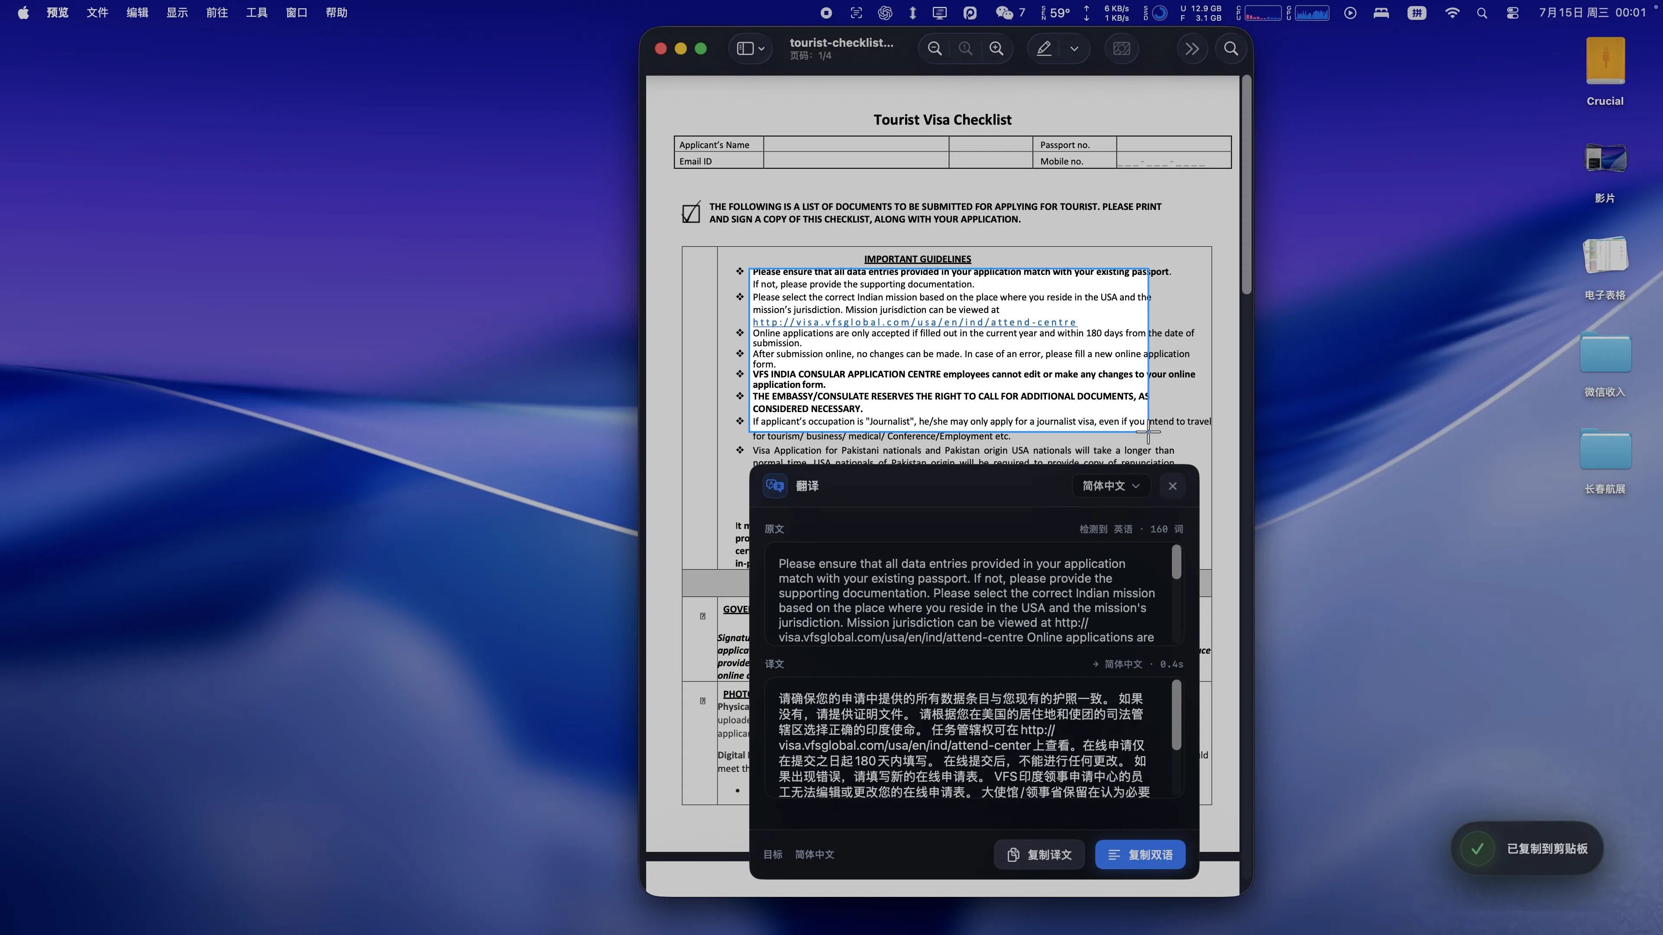
Task: Open the 帮助 menu
Action: (x=336, y=12)
